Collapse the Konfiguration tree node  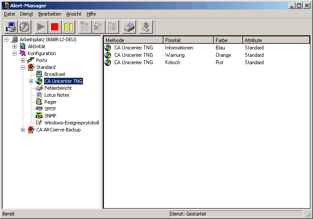pos(15,53)
